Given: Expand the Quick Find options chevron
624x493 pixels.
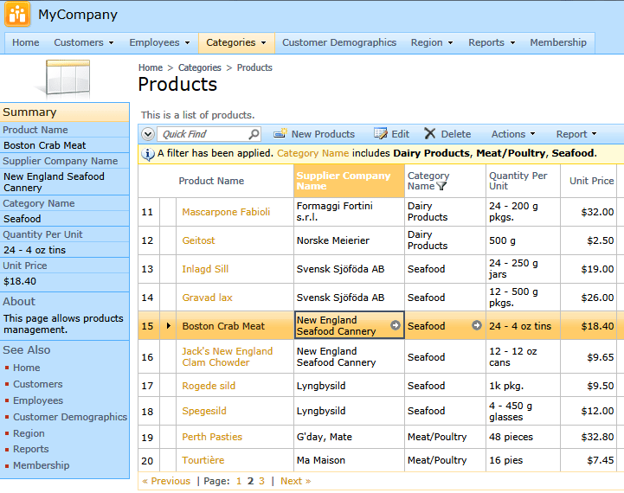Looking at the screenshot, I should [x=148, y=134].
